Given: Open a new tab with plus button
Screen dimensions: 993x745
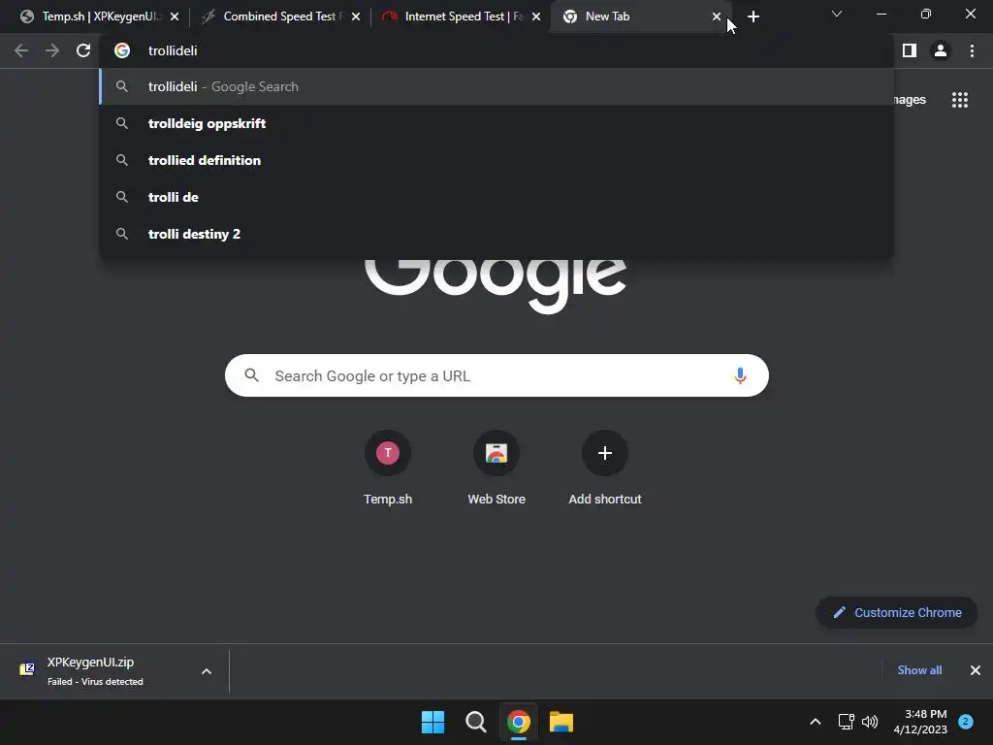Looking at the screenshot, I should [x=753, y=17].
